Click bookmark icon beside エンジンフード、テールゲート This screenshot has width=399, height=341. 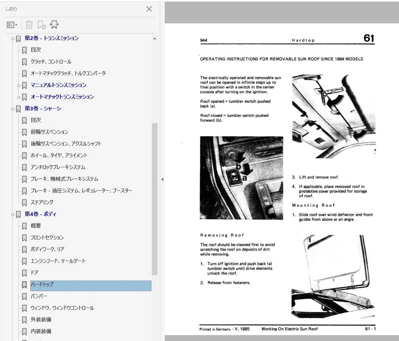tap(24, 261)
